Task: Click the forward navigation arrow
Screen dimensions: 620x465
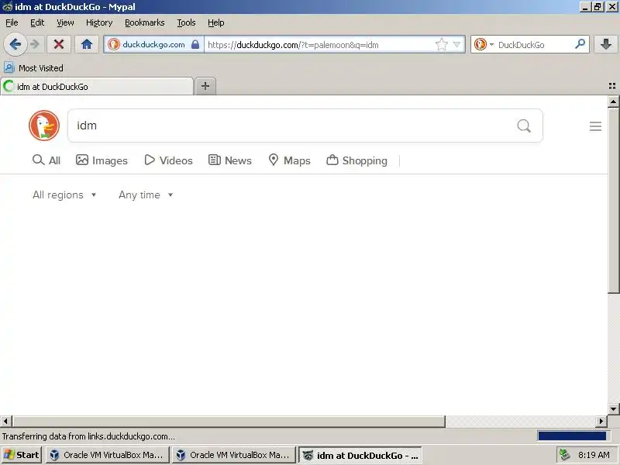Action: (x=35, y=44)
